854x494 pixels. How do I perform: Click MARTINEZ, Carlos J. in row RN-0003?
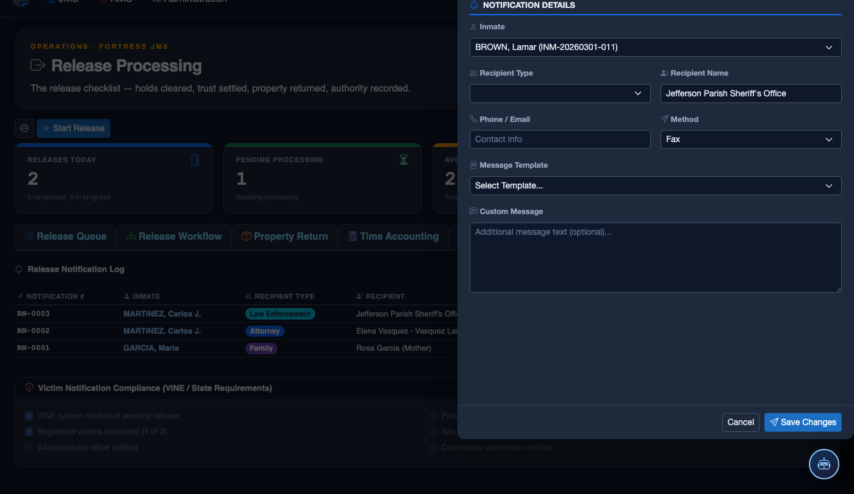tap(162, 314)
